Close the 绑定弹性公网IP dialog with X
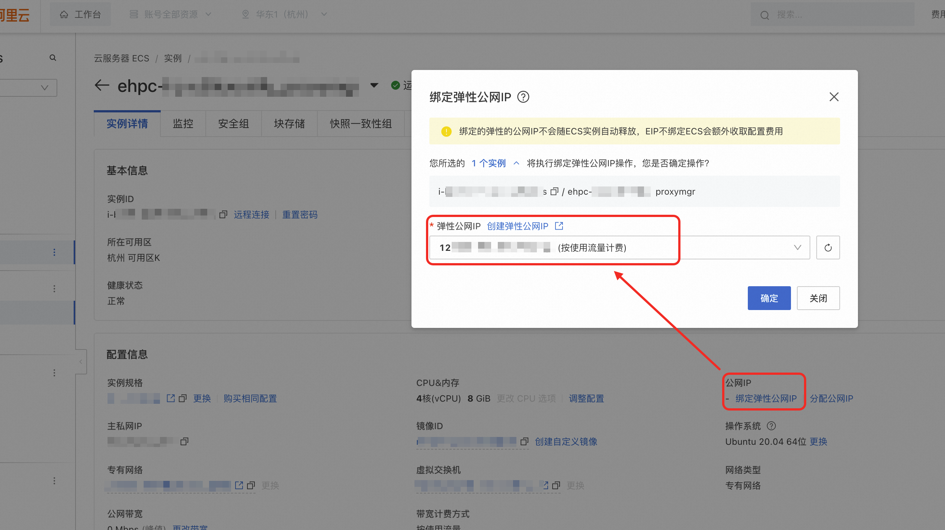The height and width of the screenshot is (530, 945). (834, 97)
